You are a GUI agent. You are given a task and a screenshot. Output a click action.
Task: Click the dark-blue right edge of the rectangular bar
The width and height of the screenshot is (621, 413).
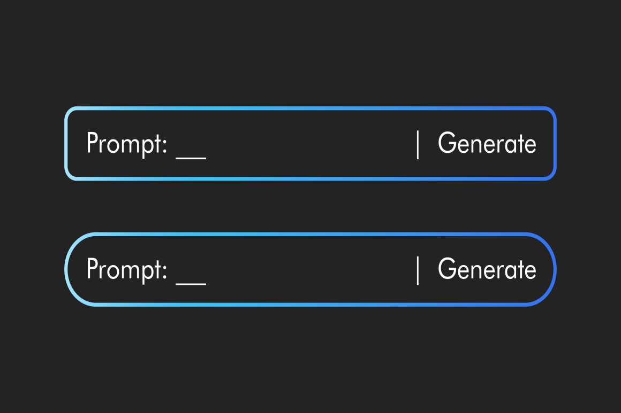[x=555, y=144]
